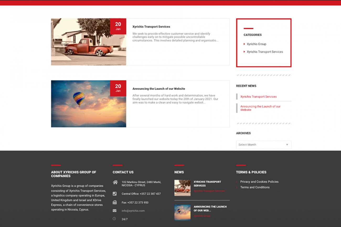The image size is (341, 227).
Task: Click the clock icon next to 24/7
Action: tap(114, 219)
